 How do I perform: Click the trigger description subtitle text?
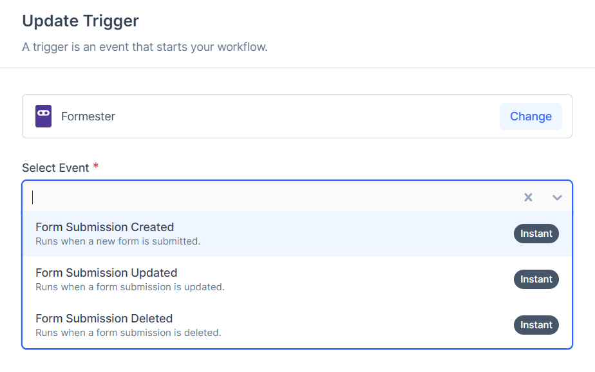pyautogui.click(x=144, y=48)
